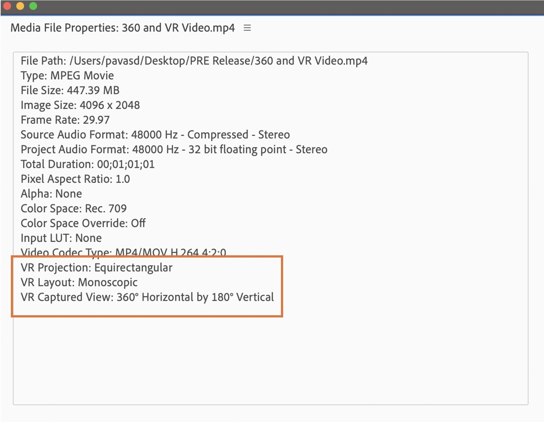
Task: Click the File Path line
Action: click(194, 61)
